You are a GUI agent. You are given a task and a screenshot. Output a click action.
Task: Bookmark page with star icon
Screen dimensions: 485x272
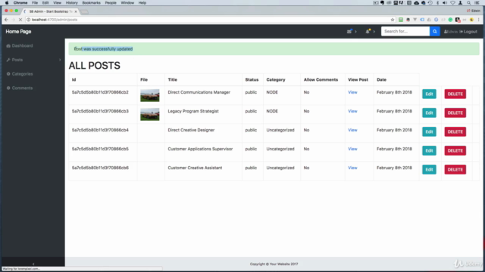393,20
